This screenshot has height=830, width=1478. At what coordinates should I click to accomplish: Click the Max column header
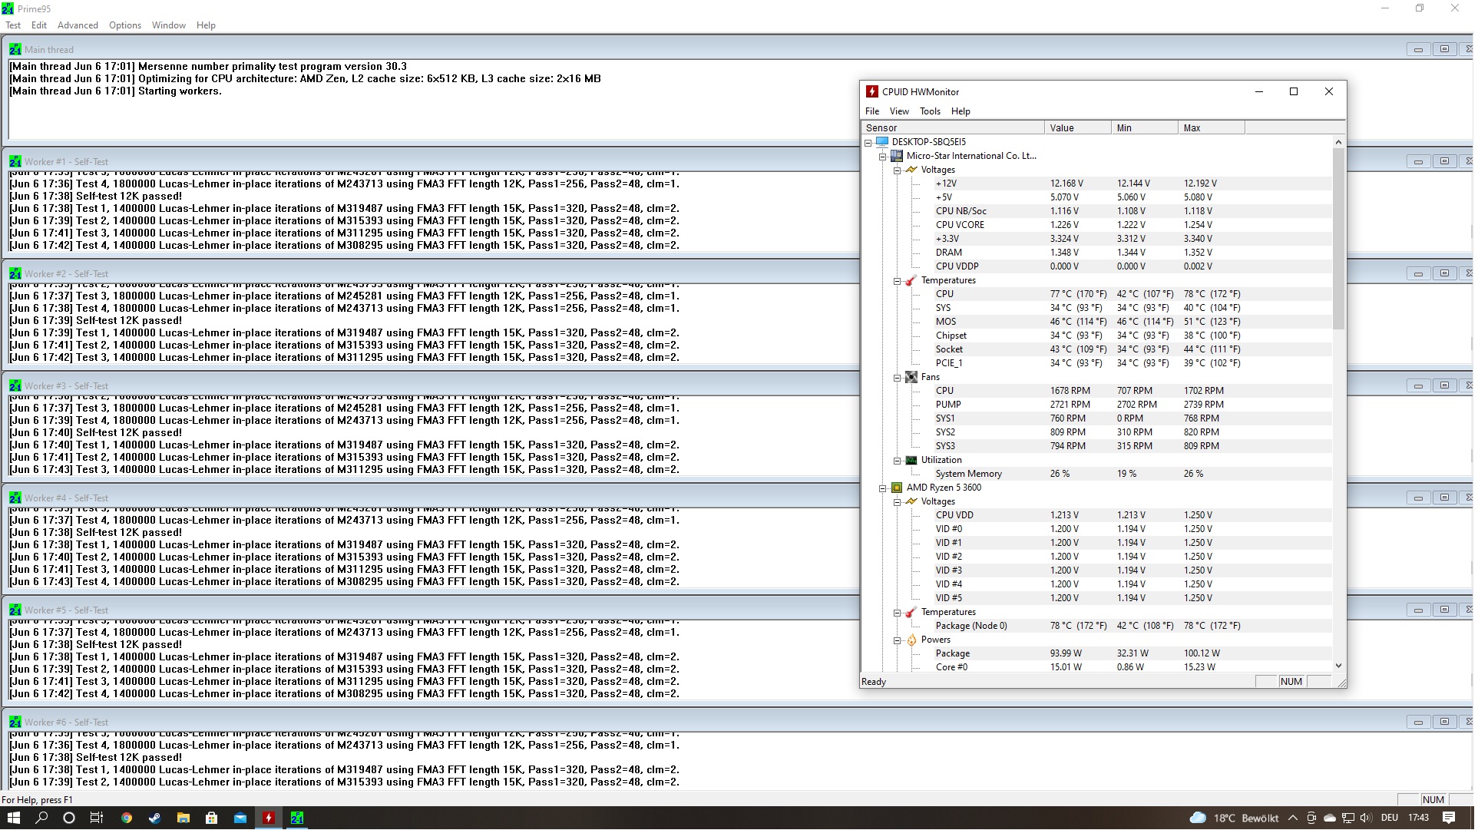coord(1209,128)
